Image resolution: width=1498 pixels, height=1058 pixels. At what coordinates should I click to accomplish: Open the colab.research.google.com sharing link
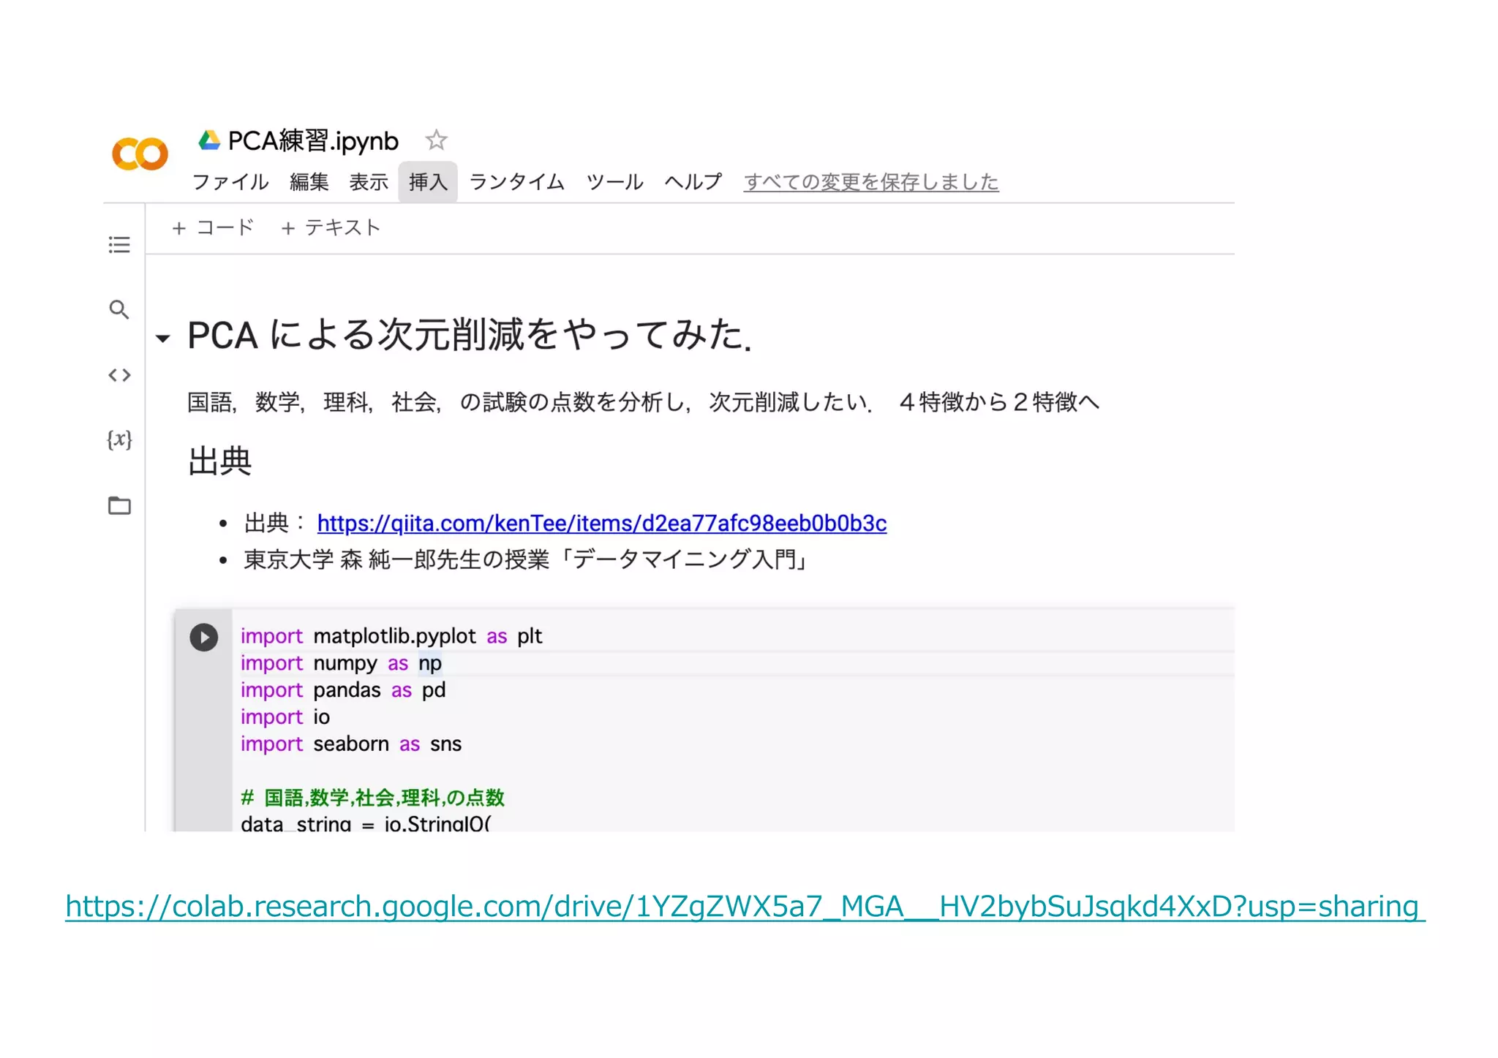pos(745,907)
